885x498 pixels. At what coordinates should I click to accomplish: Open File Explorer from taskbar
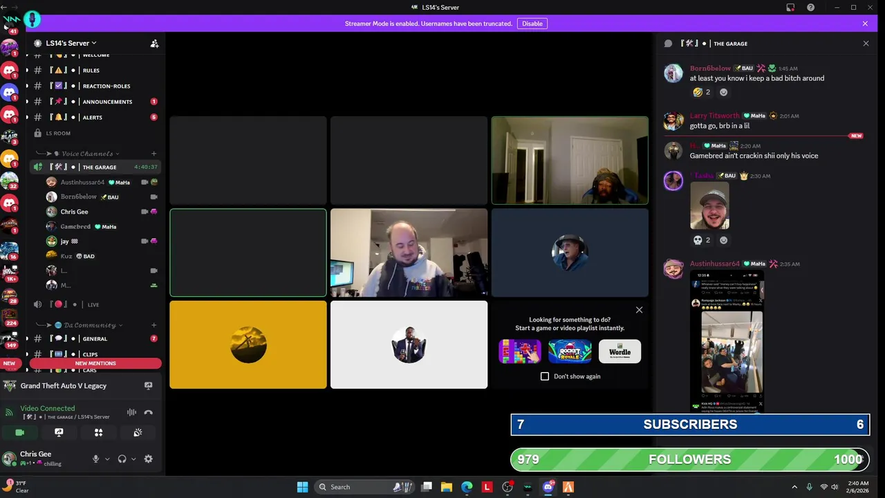tap(447, 487)
